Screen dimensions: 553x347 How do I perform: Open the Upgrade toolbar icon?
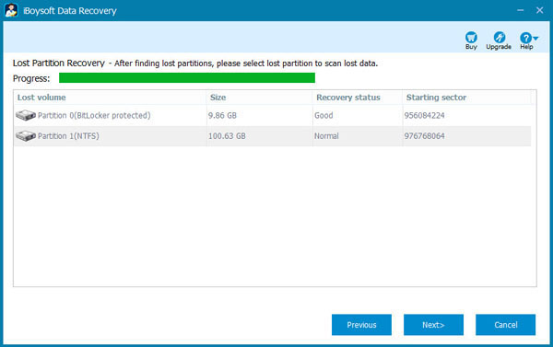click(499, 37)
